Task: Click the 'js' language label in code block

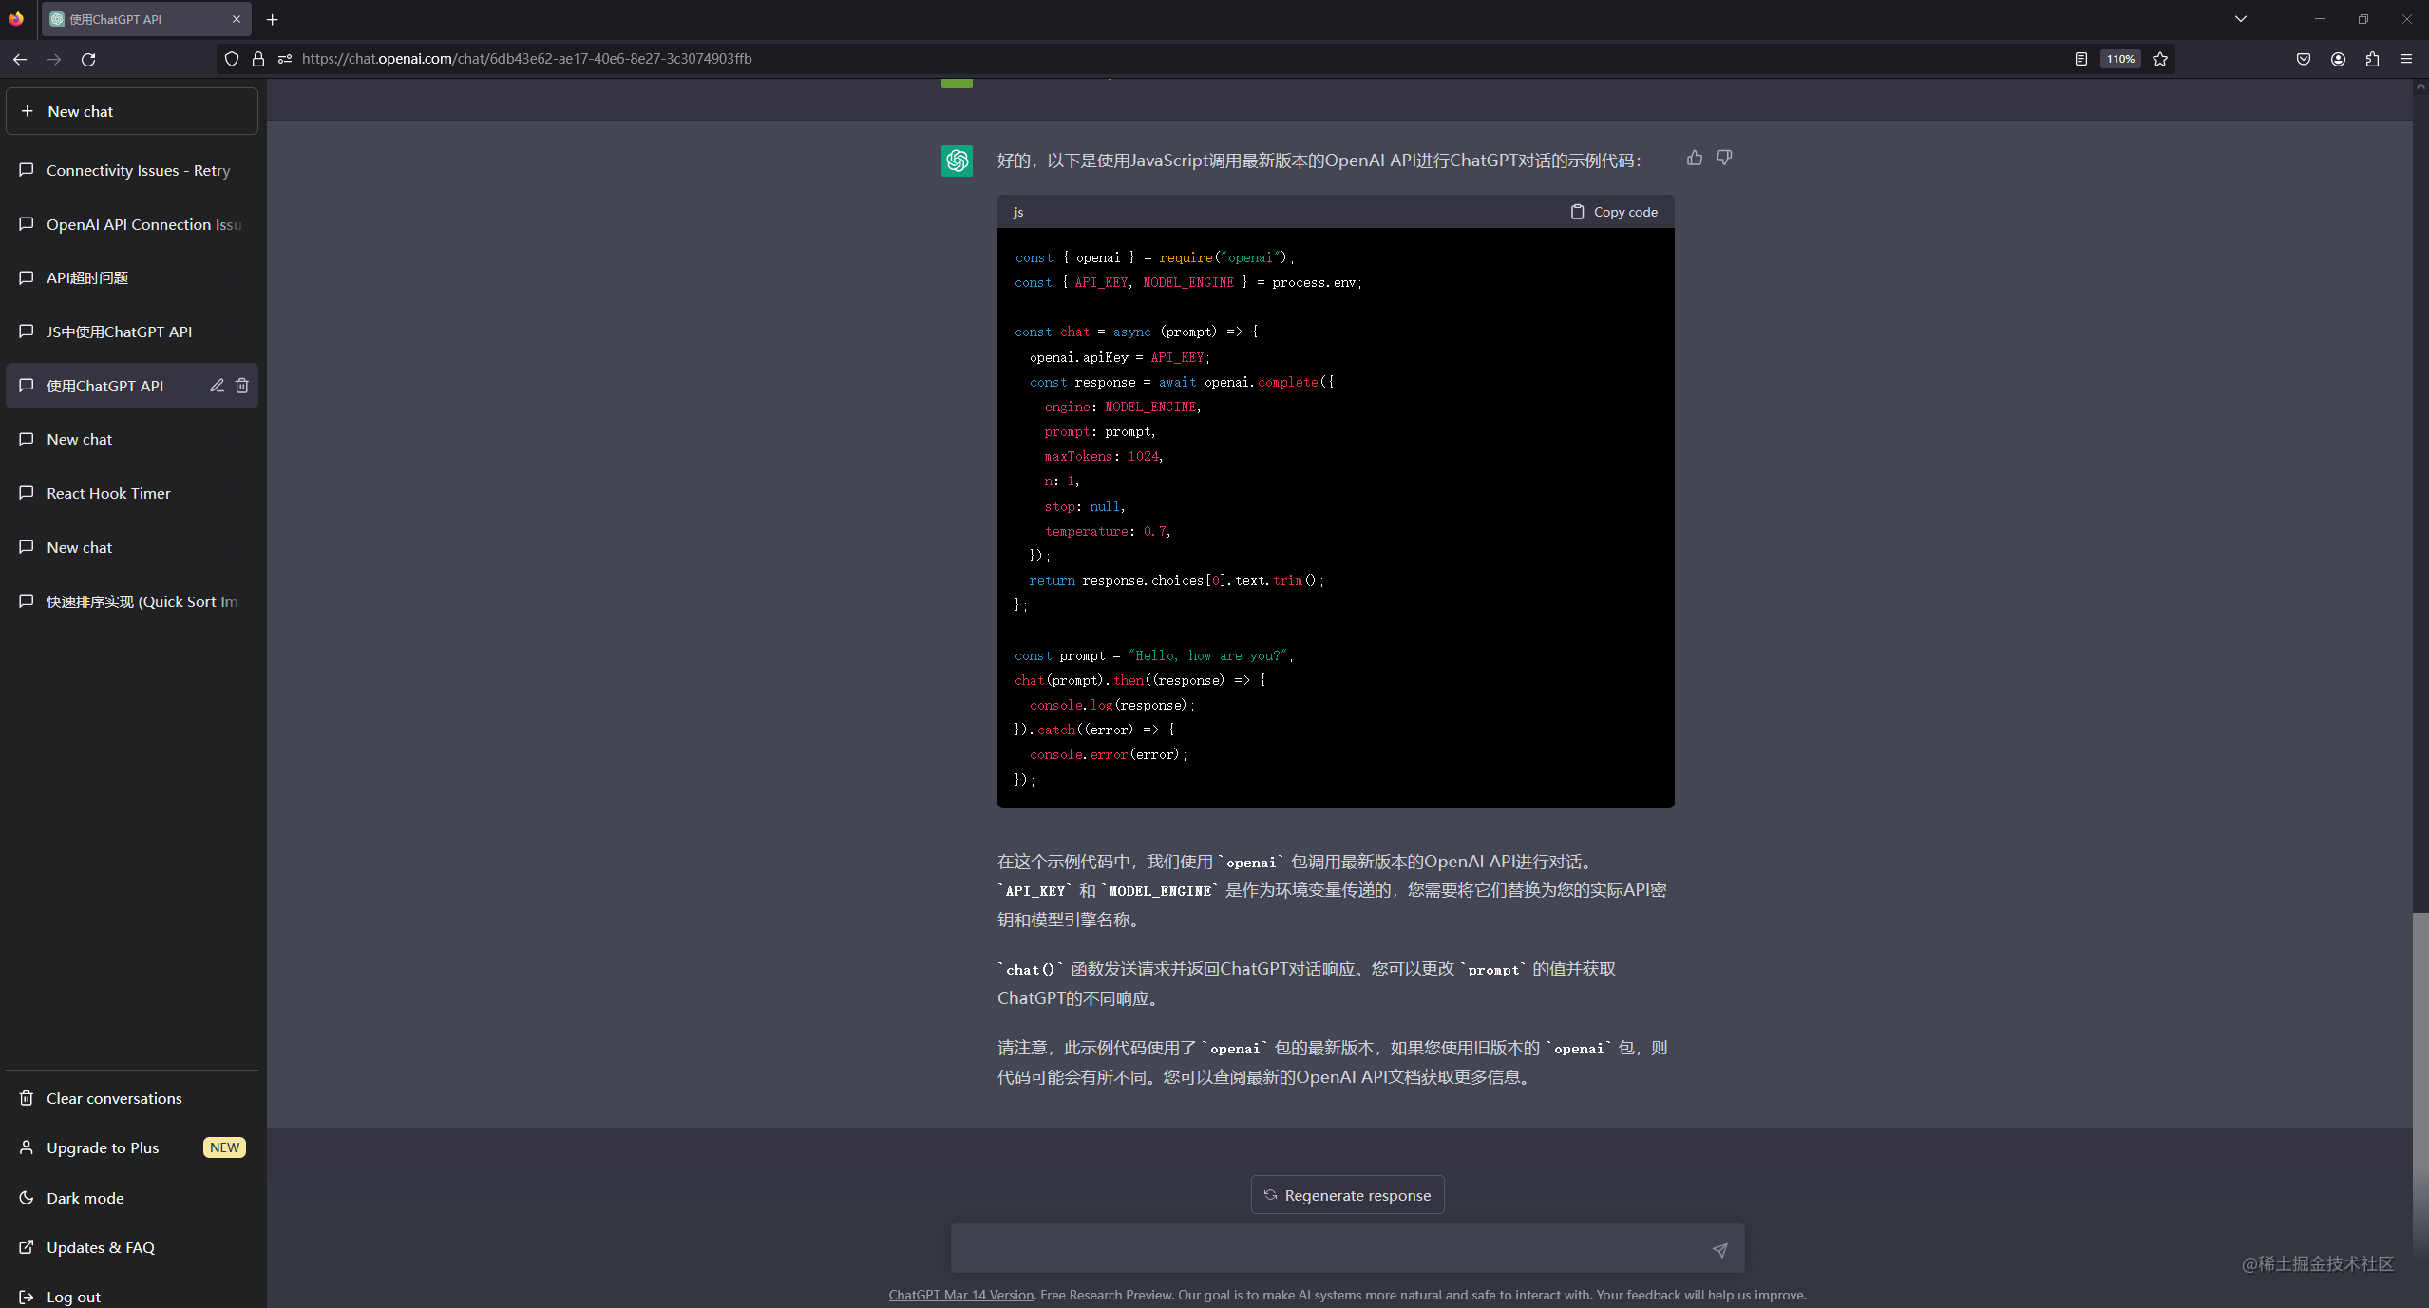Action: (1018, 212)
